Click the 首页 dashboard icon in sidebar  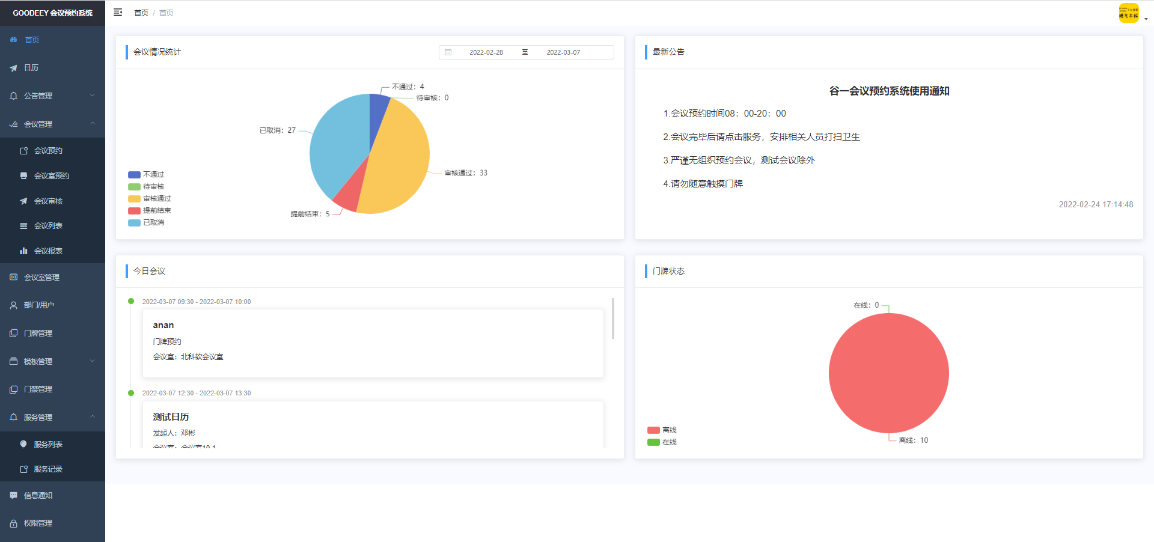(x=14, y=40)
